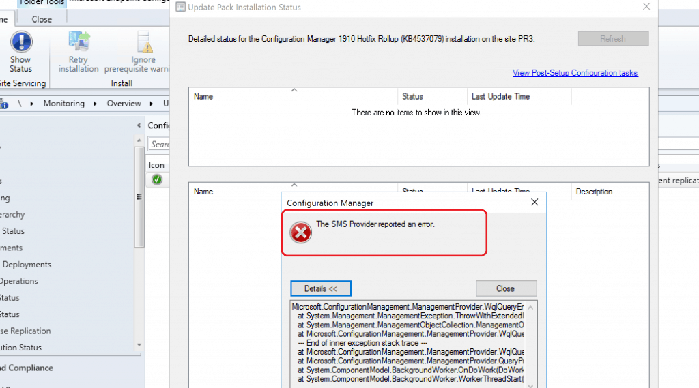This screenshot has width=699, height=388.
Task: Click sidebar scrollbar down arrow
Action: pyautogui.click(x=139, y=345)
